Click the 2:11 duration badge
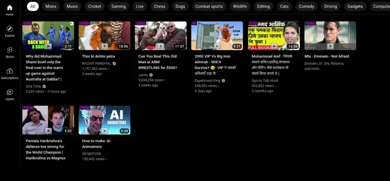This screenshot has width=390, height=181. click(x=68, y=46)
